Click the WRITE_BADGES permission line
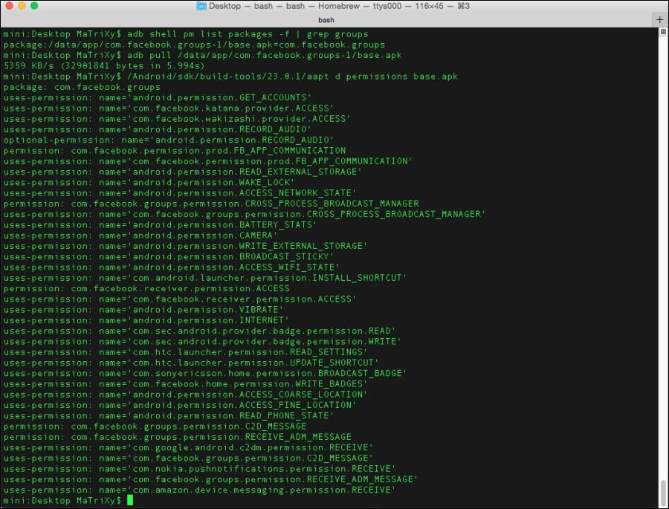This screenshot has width=669, height=509. tap(185, 384)
